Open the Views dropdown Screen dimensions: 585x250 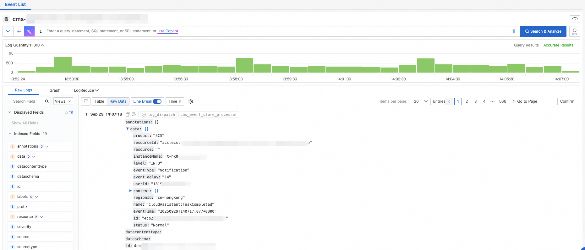click(x=63, y=101)
